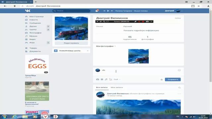Attach a video with the film icon

coord(102,79)
